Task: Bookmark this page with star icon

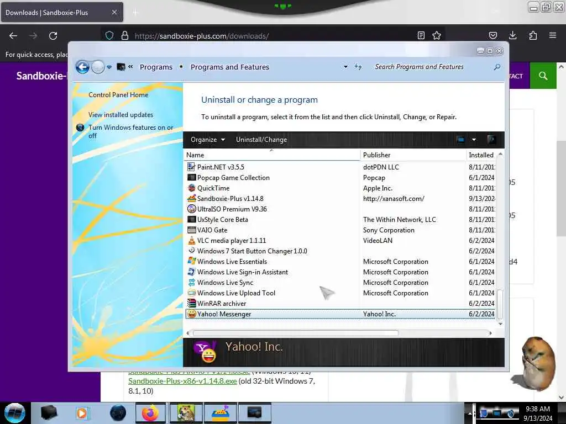Action: pos(437,35)
